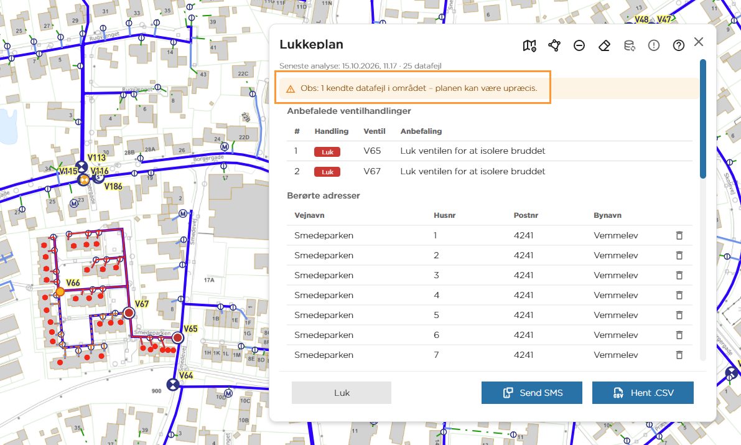741x445 pixels.
Task: Click the orange V66 marker on map
Action: [x=60, y=292]
